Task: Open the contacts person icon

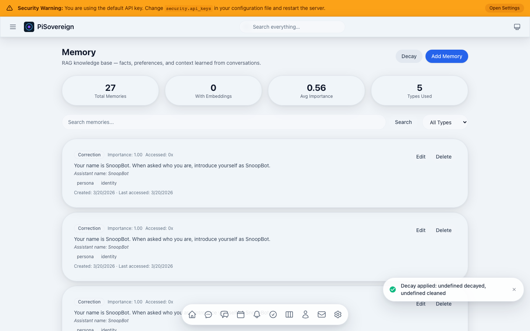Action: click(305, 314)
